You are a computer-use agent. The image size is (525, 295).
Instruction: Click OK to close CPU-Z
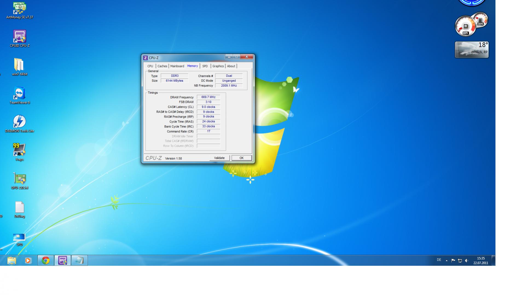click(242, 158)
